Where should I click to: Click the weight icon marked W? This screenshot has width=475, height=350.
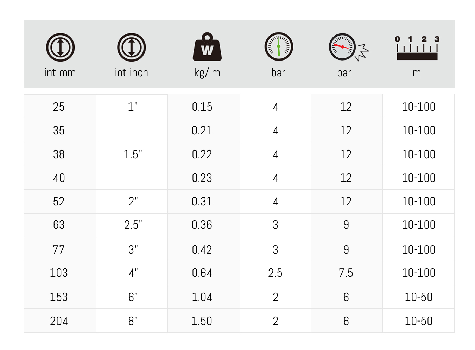[x=207, y=47]
